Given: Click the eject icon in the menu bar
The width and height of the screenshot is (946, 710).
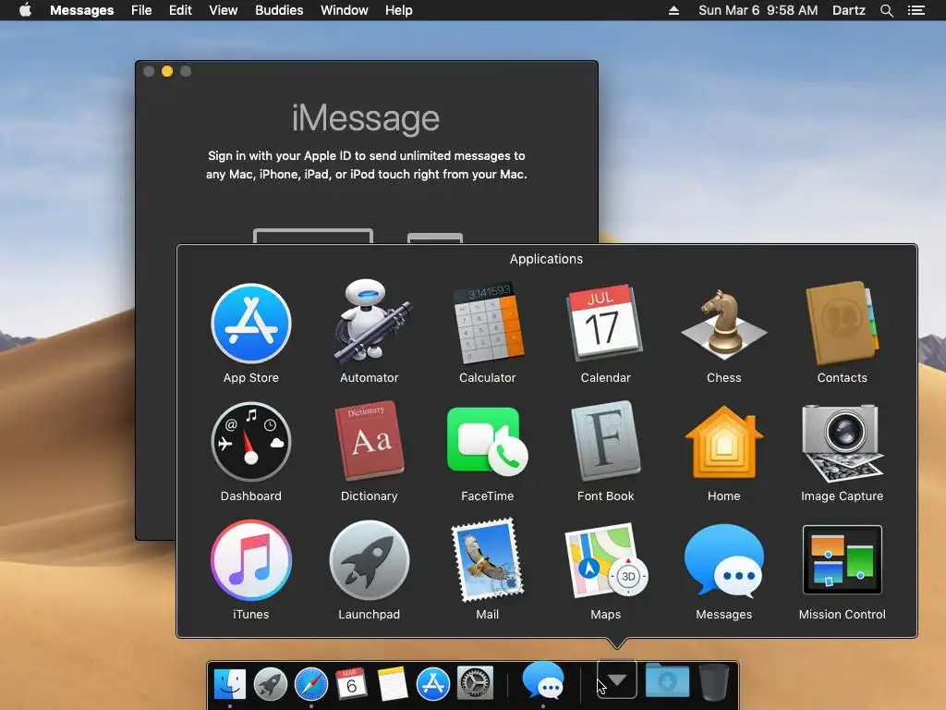Looking at the screenshot, I should coord(673,10).
